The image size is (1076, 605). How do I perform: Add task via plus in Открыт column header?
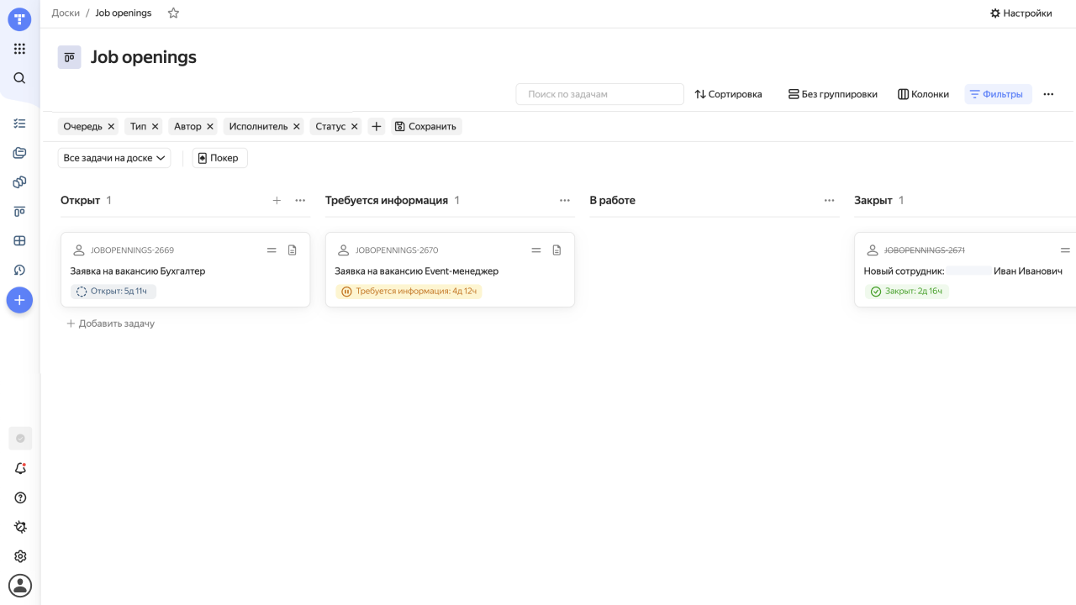277,200
